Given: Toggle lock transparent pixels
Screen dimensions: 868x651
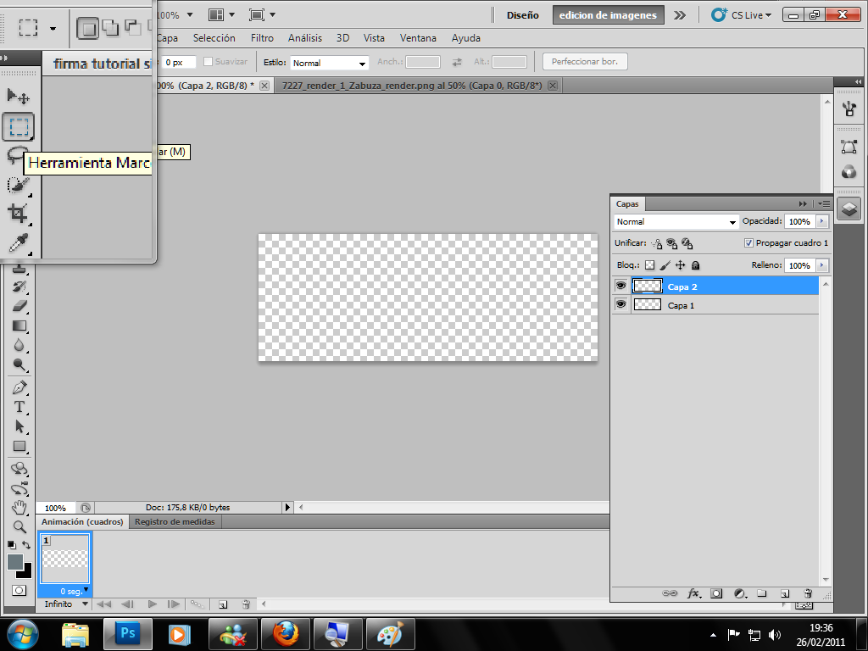Looking at the screenshot, I should pyautogui.click(x=650, y=265).
